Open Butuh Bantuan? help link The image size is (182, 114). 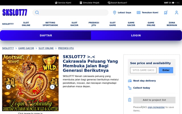tap(117, 3)
